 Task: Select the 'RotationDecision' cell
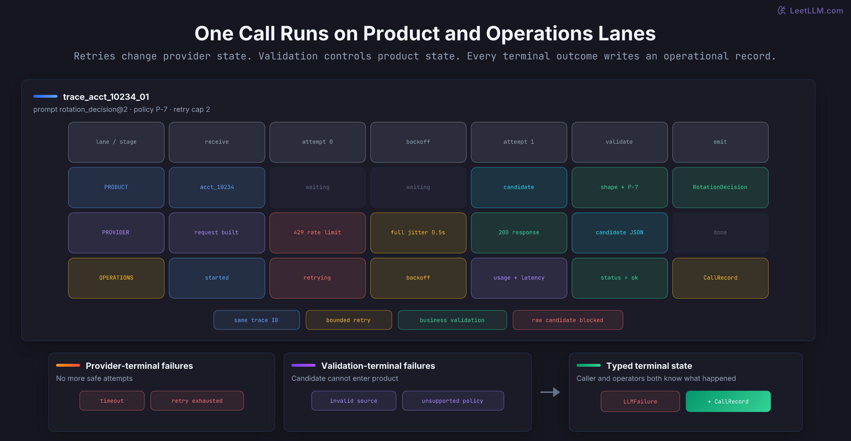coord(721,187)
